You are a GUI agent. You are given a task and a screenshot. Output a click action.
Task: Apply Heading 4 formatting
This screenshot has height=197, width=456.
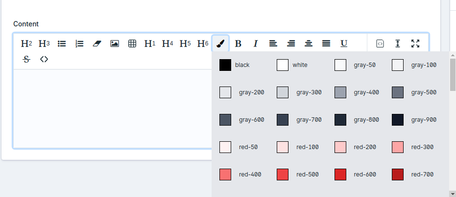(x=168, y=44)
